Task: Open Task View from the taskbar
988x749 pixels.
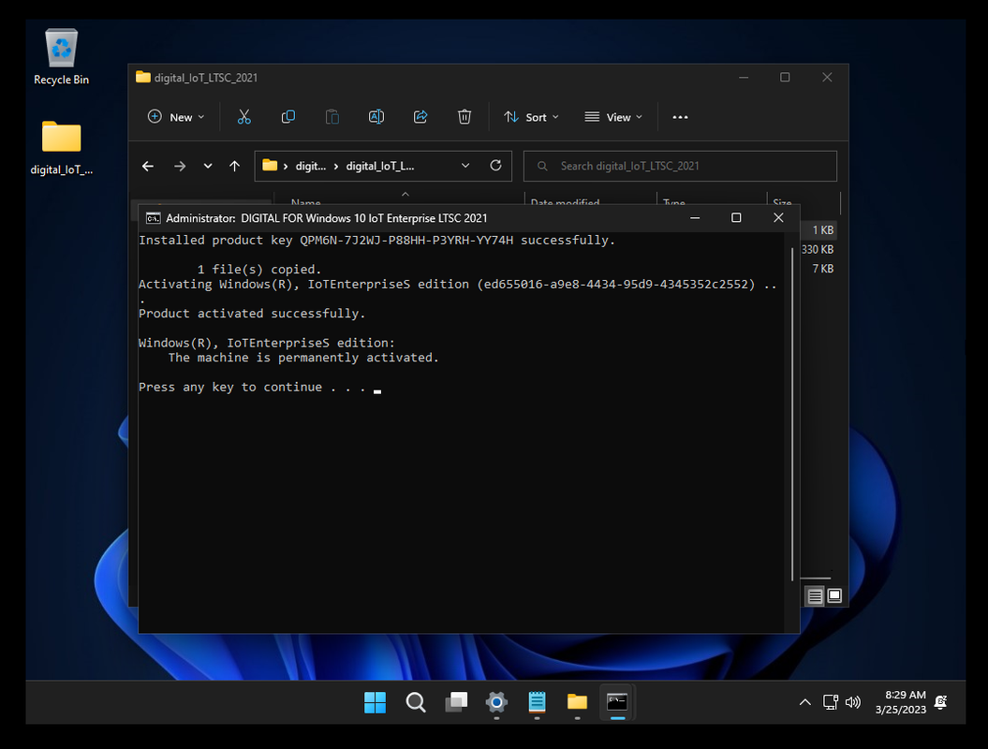Action: [456, 702]
